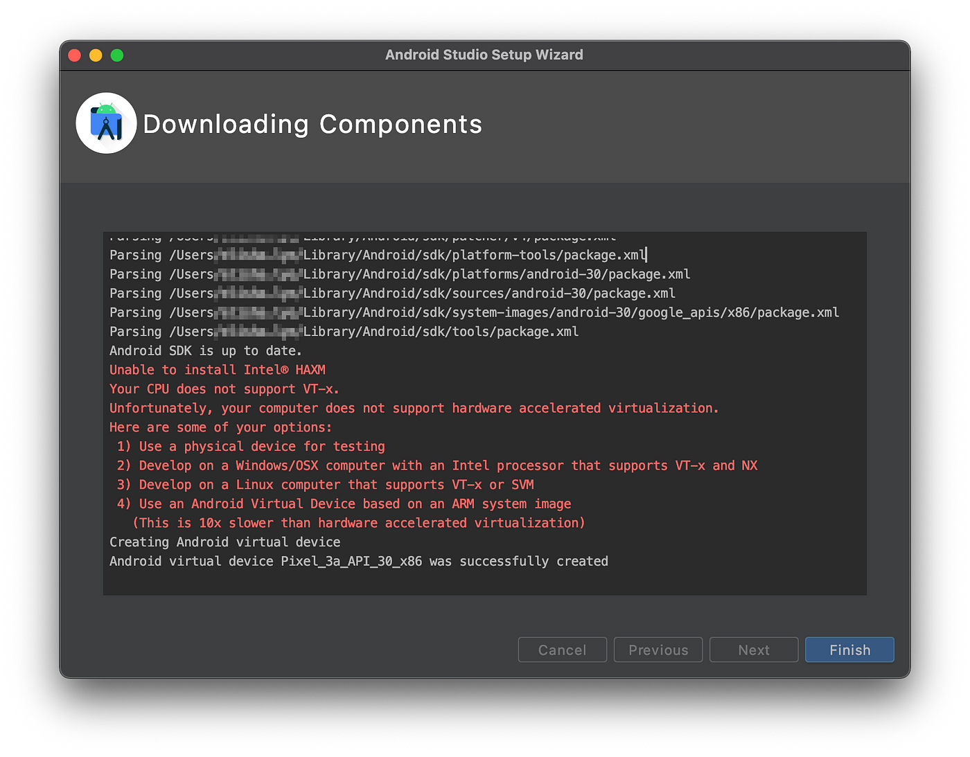Image resolution: width=970 pixels, height=757 pixels.
Task: Click the platforms/android-30/package.xml line
Action: coord(400,274)
